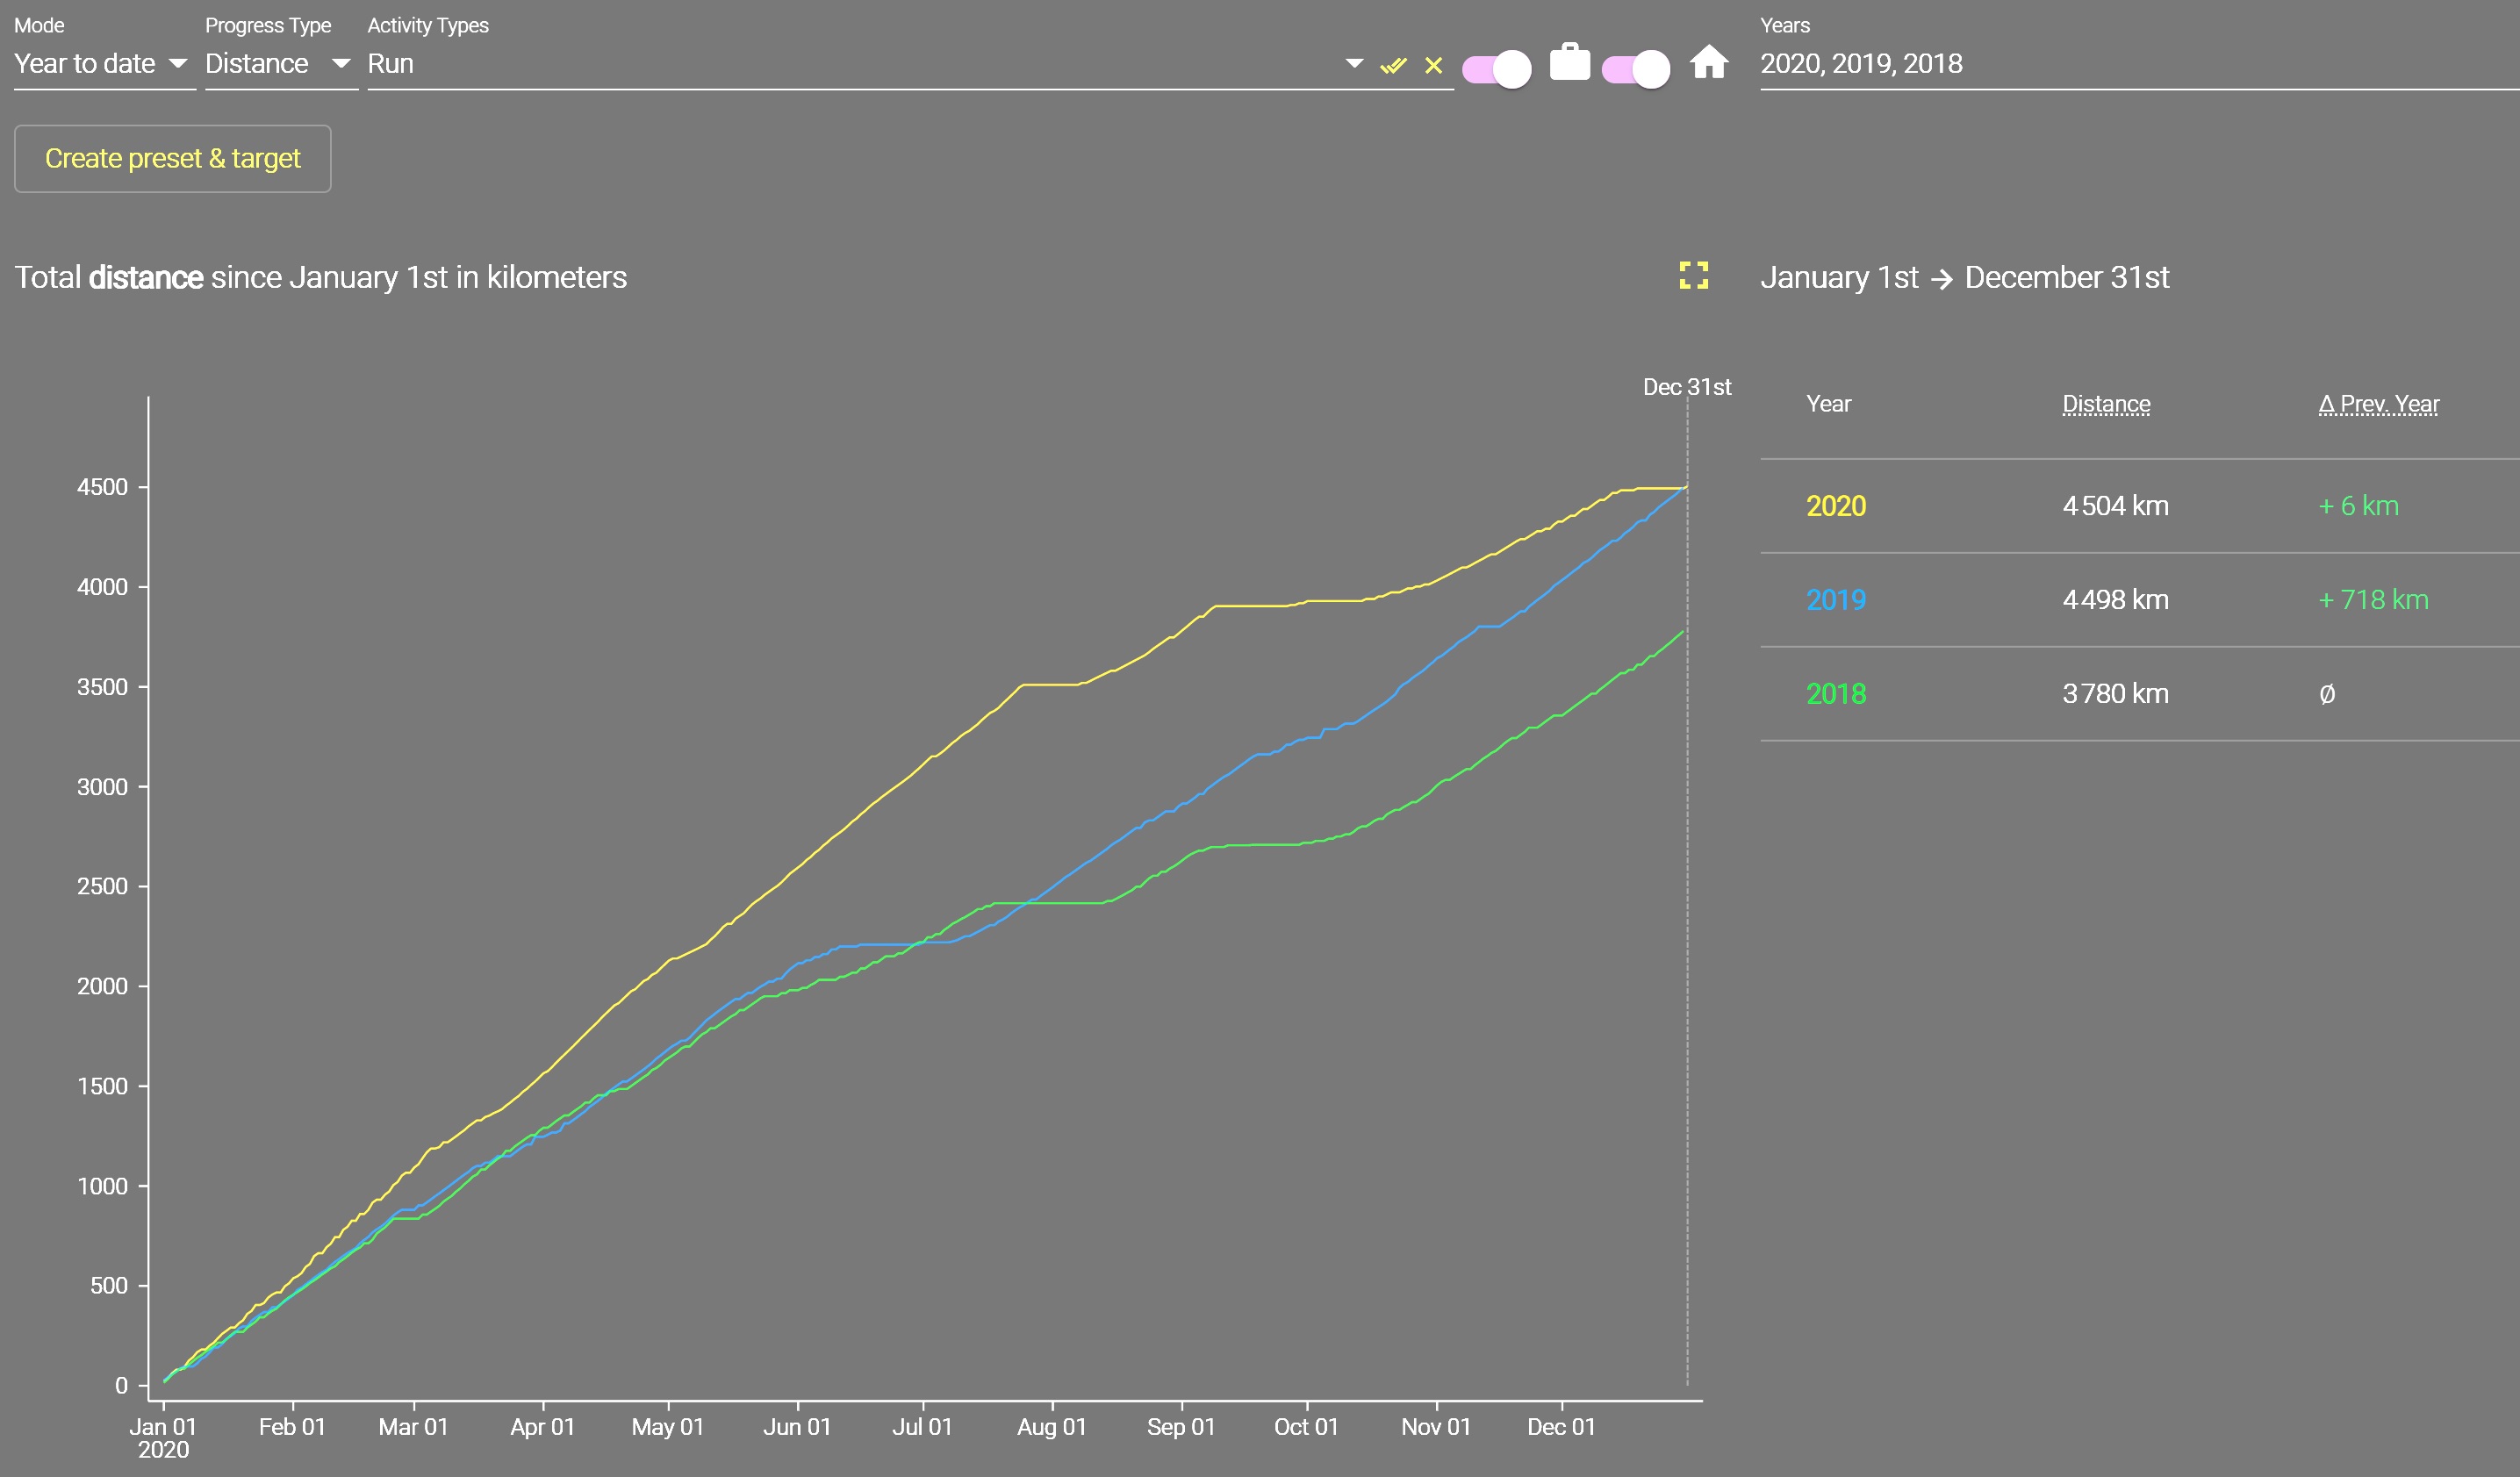
Task: Click the 'Distance' column header
Action: click(x=2105, y=404)
